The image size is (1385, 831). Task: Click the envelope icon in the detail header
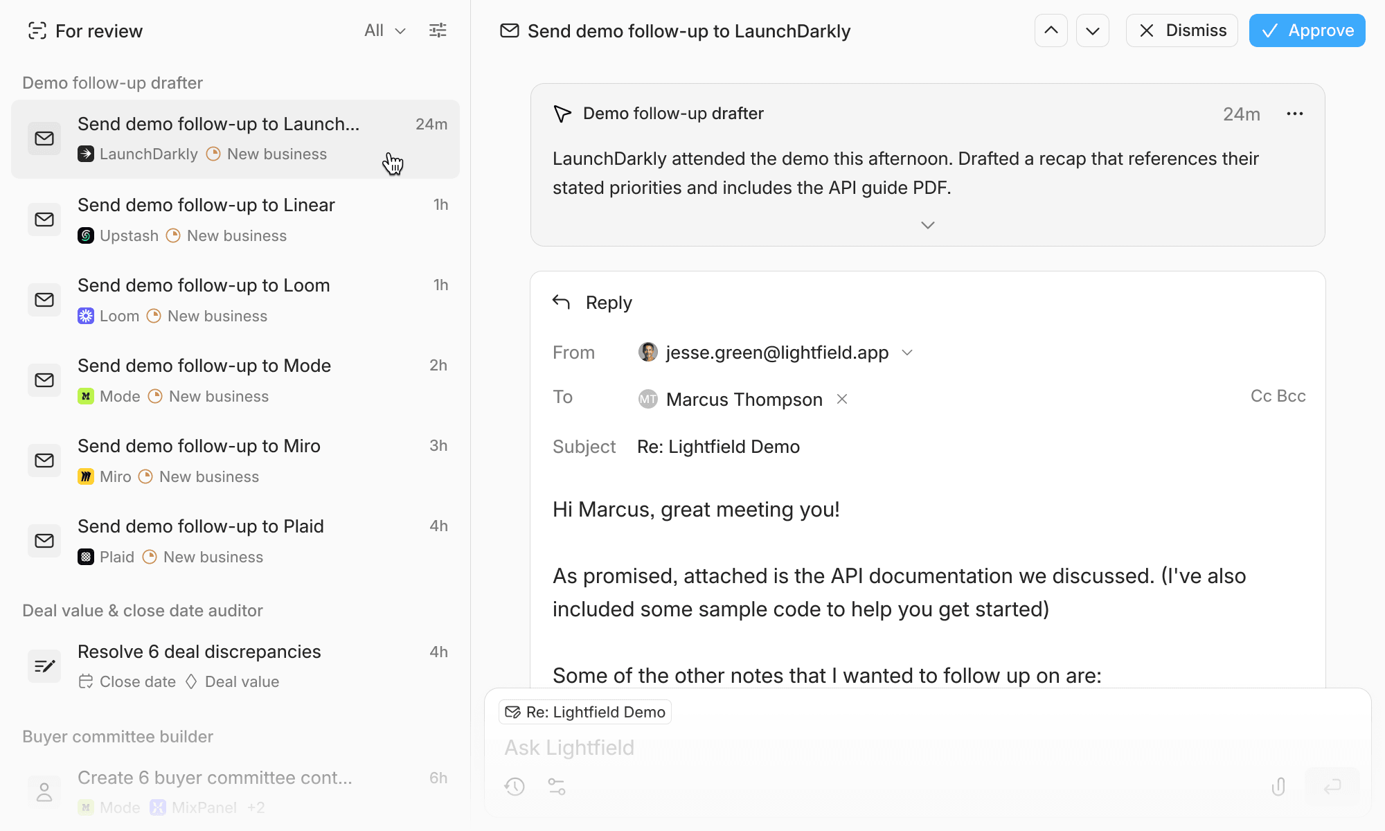click(510, 30)
